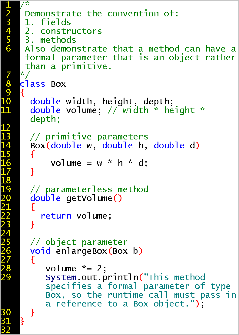This screenshot has width=239, height=335.
Task: Click the class name "Box" on line 8
Action: click(x=58, y=84)
